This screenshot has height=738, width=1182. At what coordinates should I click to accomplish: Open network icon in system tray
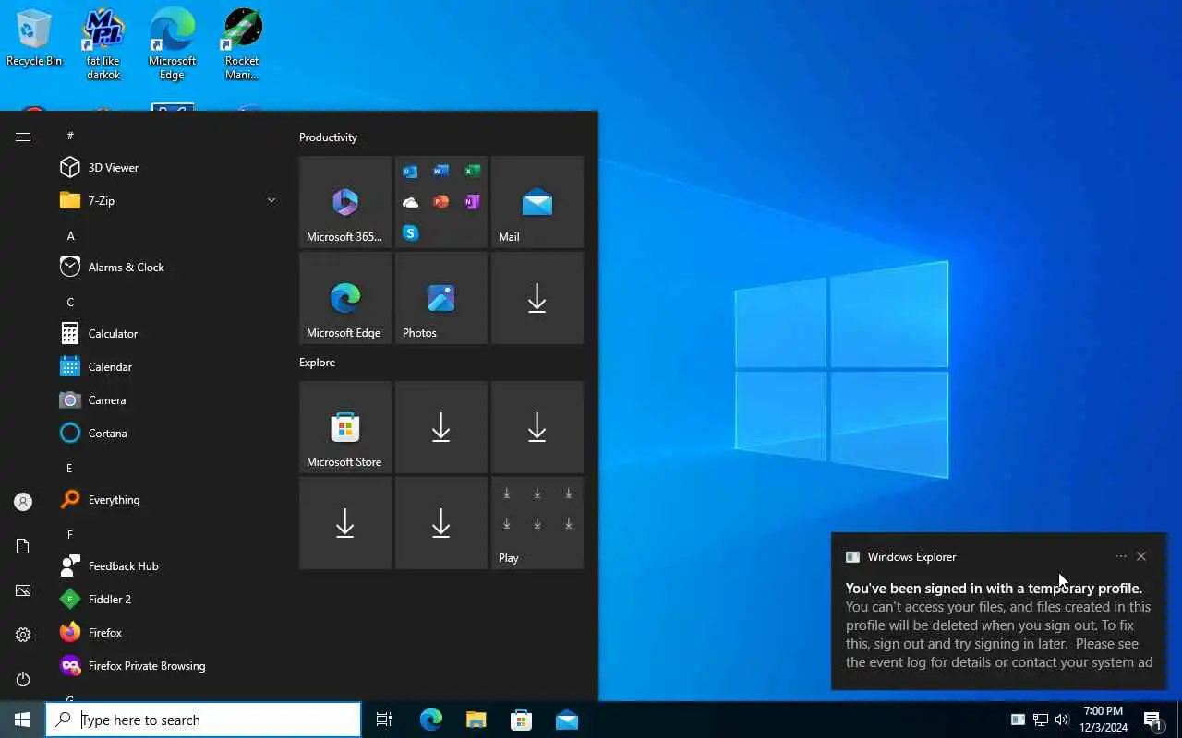[x=1040, y=720]
